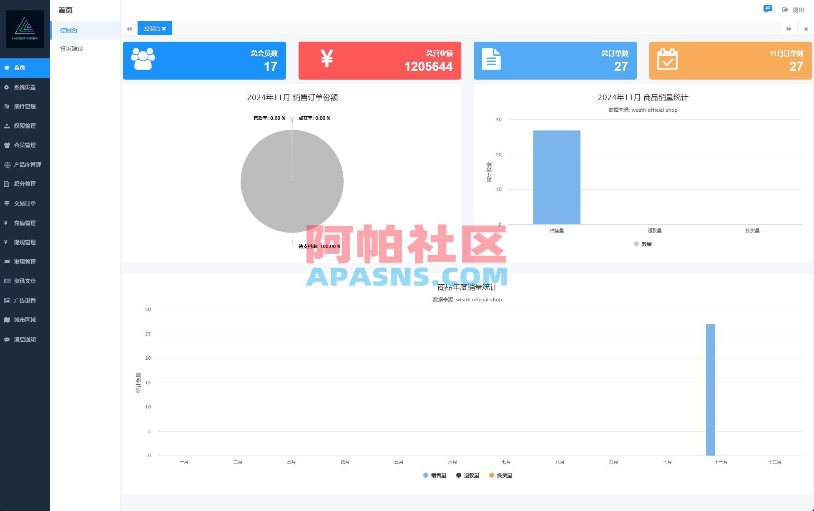
Task: Open the 投诉建议 menu item
Action: (x=71, y=49)
